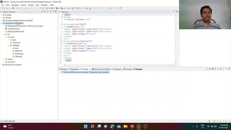
Task: Expand the target folder
Action: (4, 59)
